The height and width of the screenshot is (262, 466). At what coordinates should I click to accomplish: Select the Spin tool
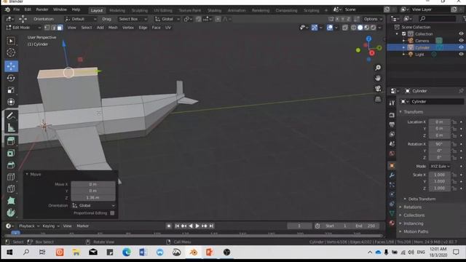point(11,213)
